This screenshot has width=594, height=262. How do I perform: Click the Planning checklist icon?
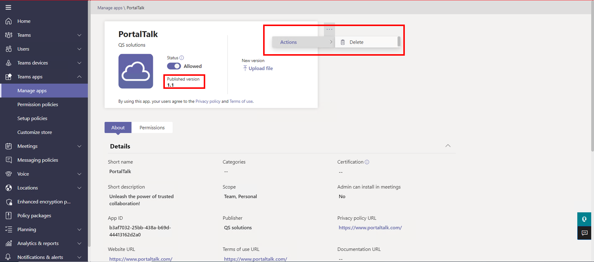9,229
